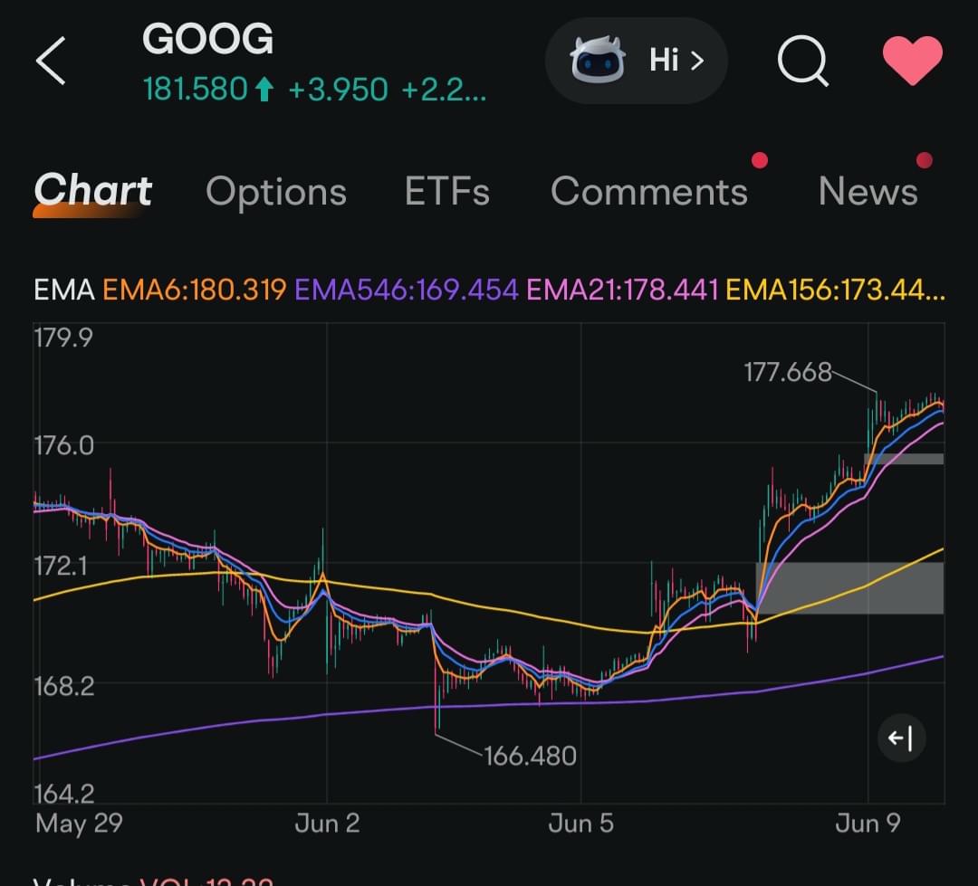Select the 176.0 price axis label
Viewport: 978px width, 886px height.
pos(63,446)
